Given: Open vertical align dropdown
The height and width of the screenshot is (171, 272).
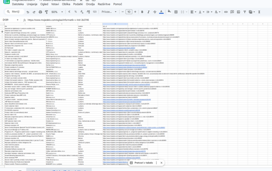Looking at the screenshot, I should [201, 12].
